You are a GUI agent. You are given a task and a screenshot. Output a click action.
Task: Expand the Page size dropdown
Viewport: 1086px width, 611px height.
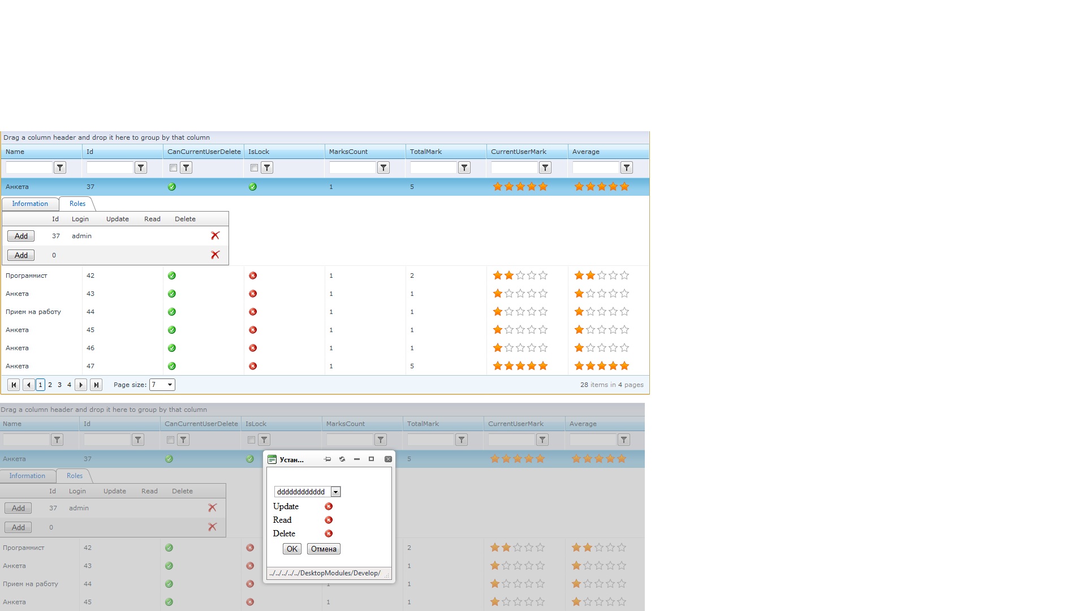pyautogui.click(x=170, y=385)
